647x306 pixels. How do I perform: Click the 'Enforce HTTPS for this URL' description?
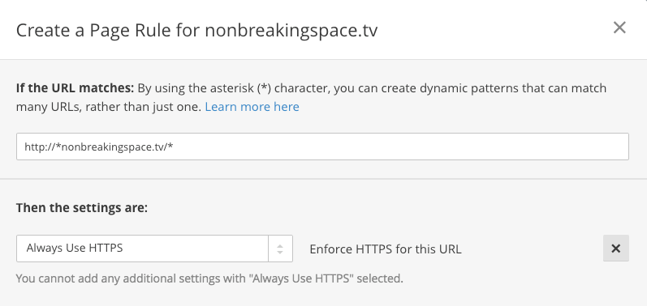[x=386, y=249]
